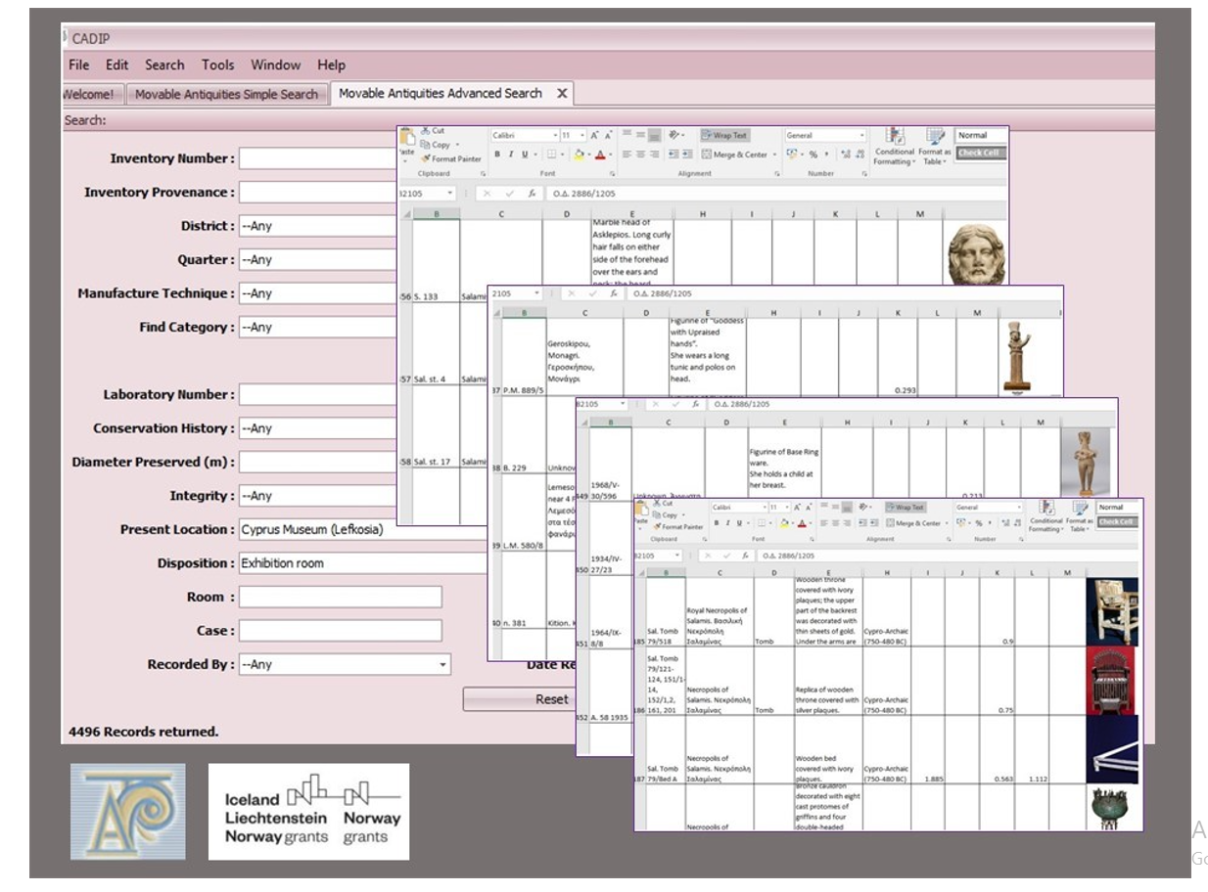Toggle Bold in the frontmost Excel ribbon
The image size is (1208, 892).
coord(717,523)
